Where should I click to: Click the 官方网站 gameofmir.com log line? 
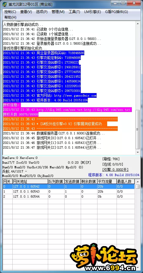click(x=50, y=96)
